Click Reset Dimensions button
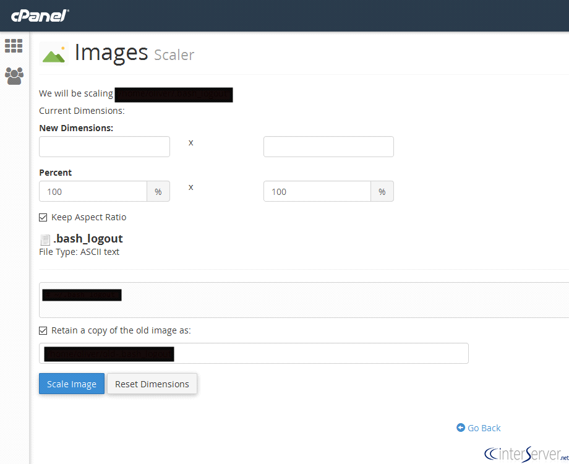 click(152, 384)
